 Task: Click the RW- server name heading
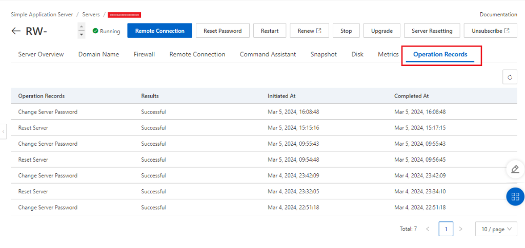[x=36, y=31]
